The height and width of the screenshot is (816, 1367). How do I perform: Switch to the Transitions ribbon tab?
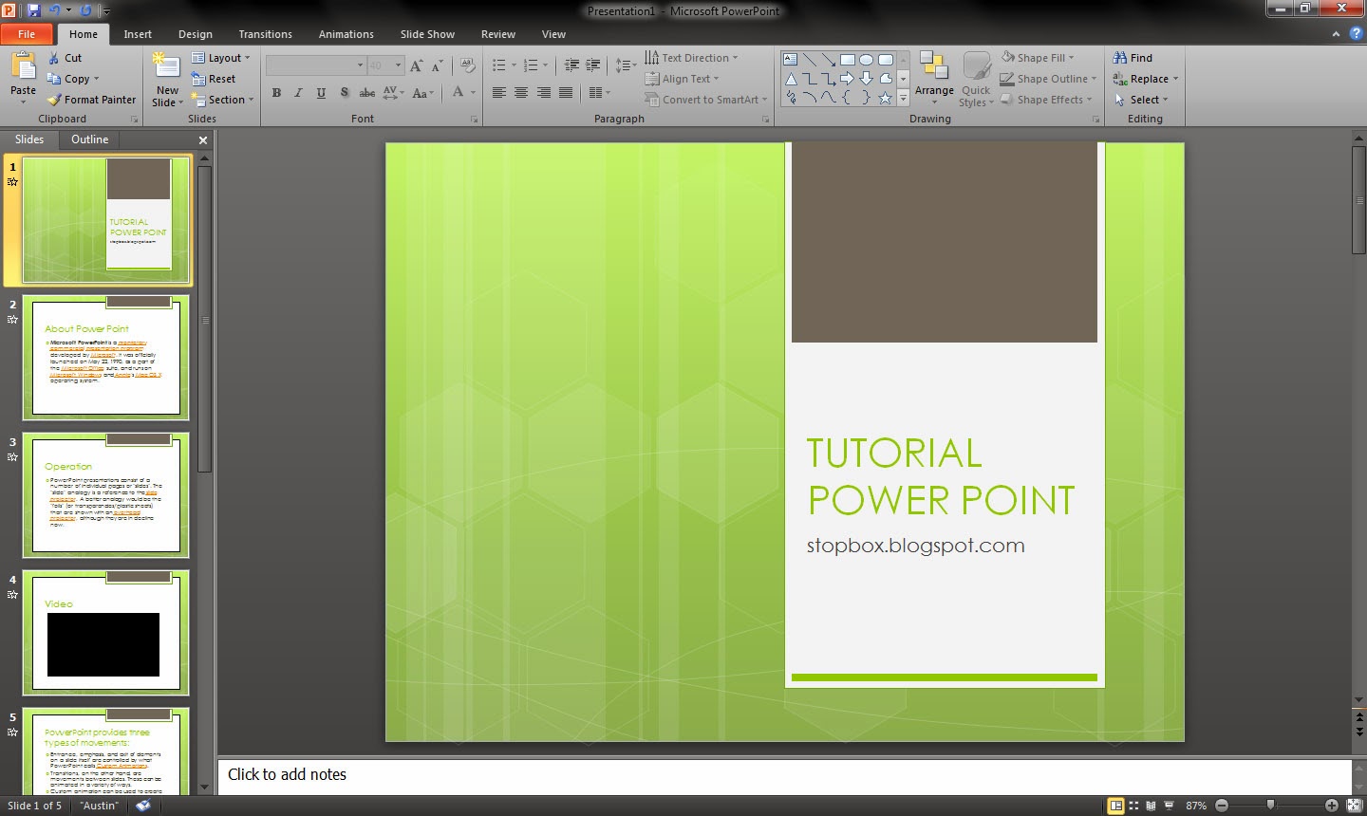[265, 34]
